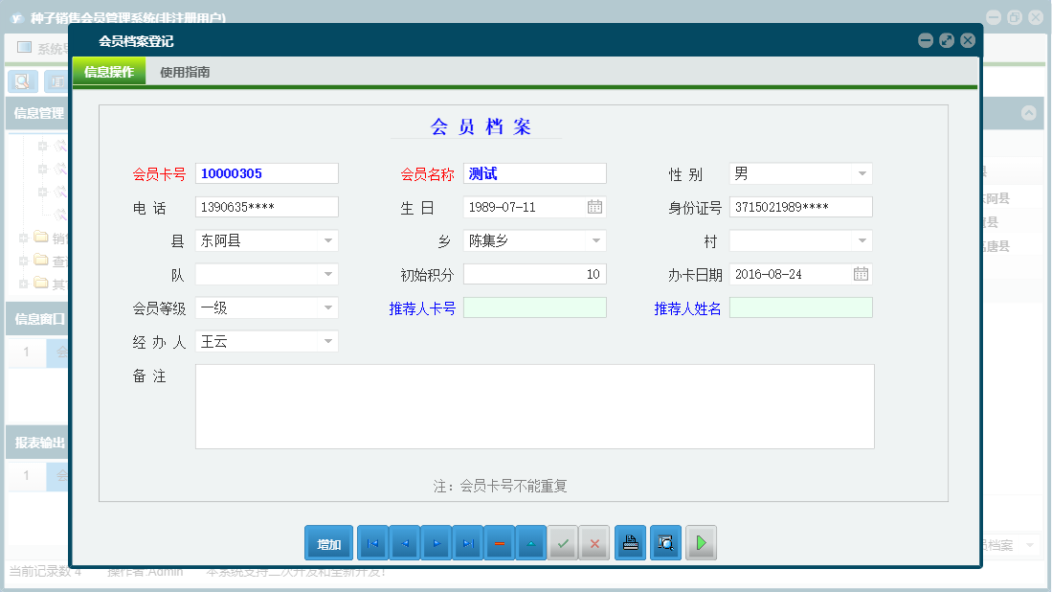Click the green run arrow icon
This screenshot has height=592, width=1052.
click(700, 543)
